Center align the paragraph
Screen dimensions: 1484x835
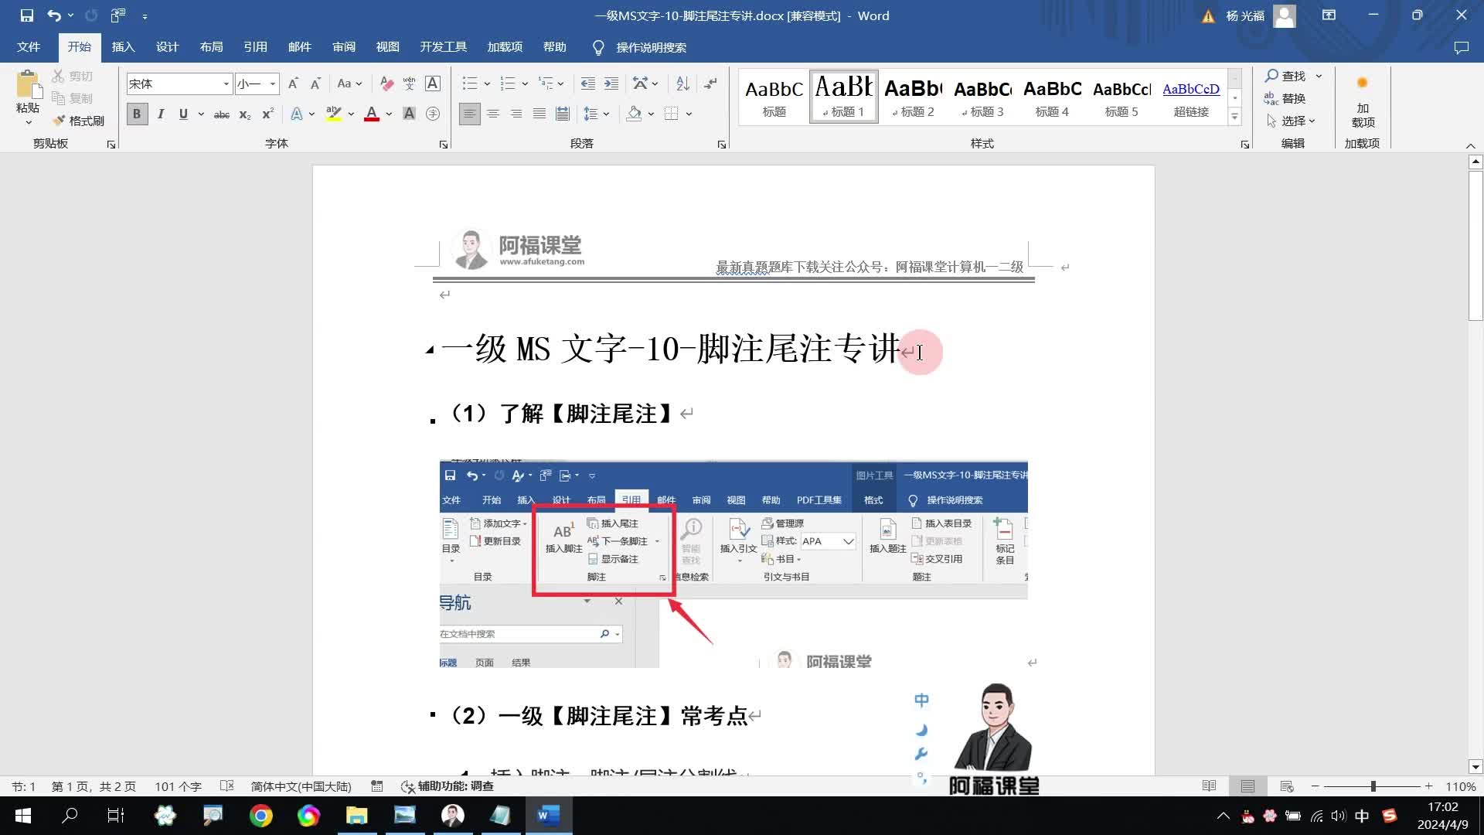point(492,114)
